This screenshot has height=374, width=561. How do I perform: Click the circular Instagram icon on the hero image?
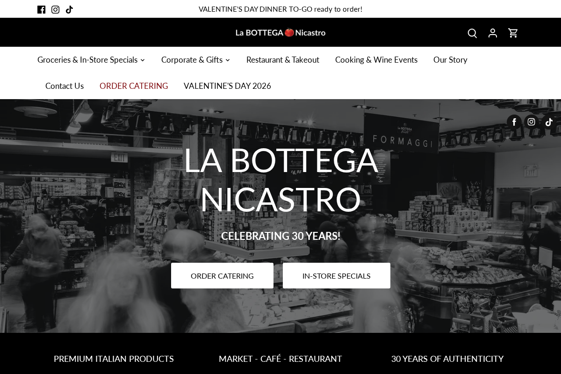(531, 122)
